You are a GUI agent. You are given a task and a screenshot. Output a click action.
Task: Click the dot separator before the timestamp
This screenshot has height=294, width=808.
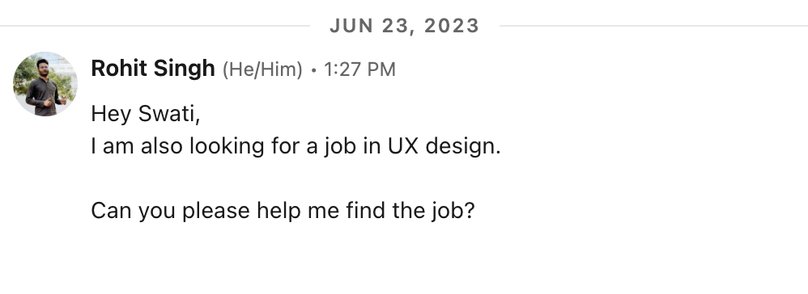313,70
